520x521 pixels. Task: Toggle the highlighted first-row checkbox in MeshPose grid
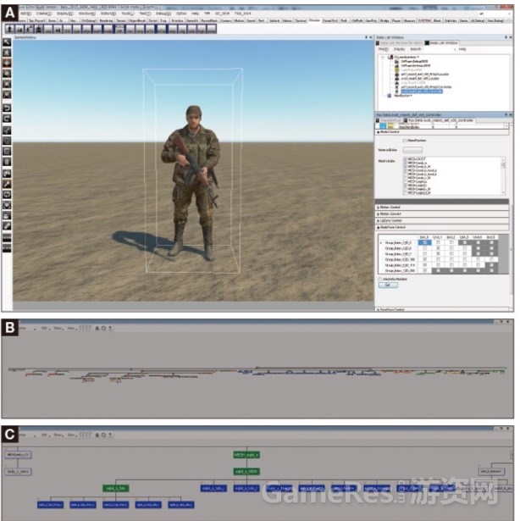point(424,243)
